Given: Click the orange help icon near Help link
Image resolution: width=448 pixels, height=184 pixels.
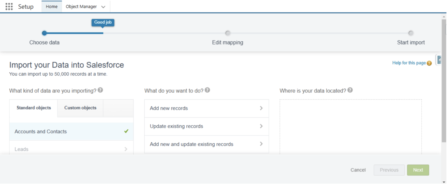Looking at the screenshot, I should (x=429, y=63).
